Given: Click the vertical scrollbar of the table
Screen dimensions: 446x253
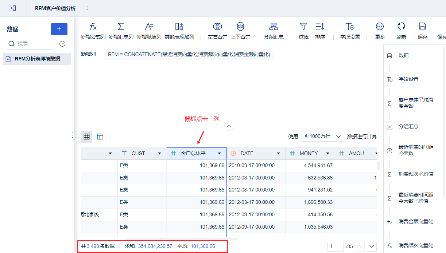Looking at the screenshot, I should pos(379,166).
